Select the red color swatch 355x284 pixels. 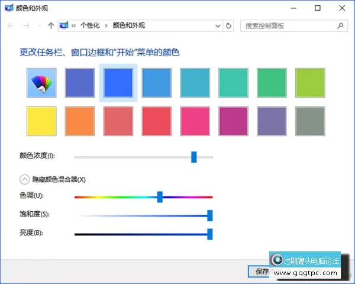(157, 121)
